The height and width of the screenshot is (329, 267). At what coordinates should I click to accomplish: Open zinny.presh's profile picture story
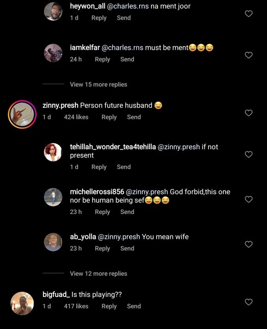pos(22,114)
